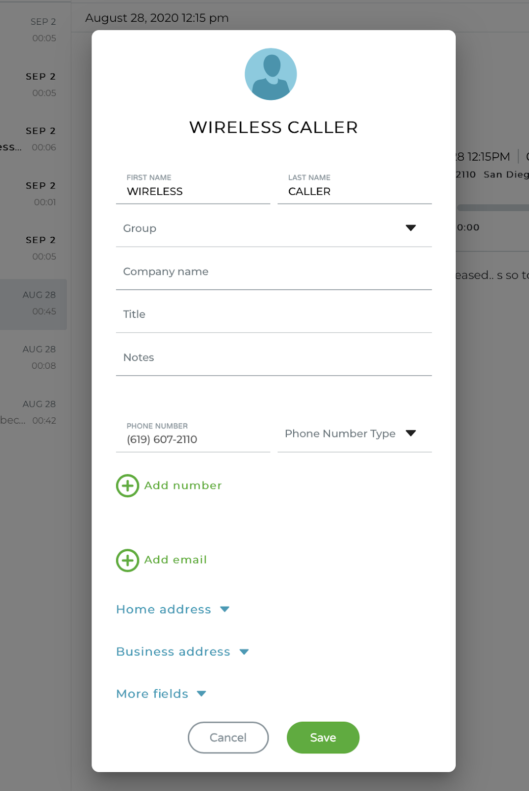Click the contact avatar profile icon

click(x=271, y=74)
